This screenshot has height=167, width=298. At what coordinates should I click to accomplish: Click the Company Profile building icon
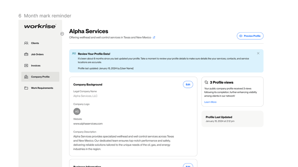[x=26, y=77]
